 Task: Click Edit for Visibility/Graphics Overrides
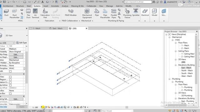pyautogui.click(x=16, y=54)
